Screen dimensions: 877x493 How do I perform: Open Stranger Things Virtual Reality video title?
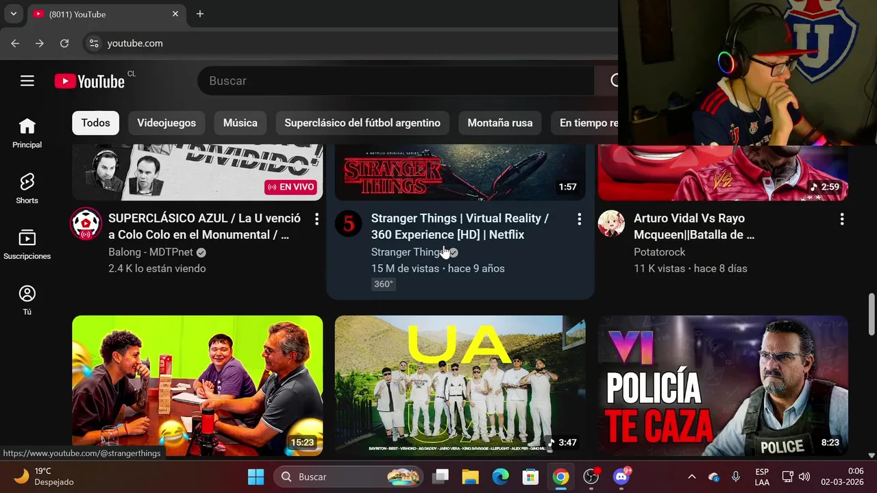point(460,227)
